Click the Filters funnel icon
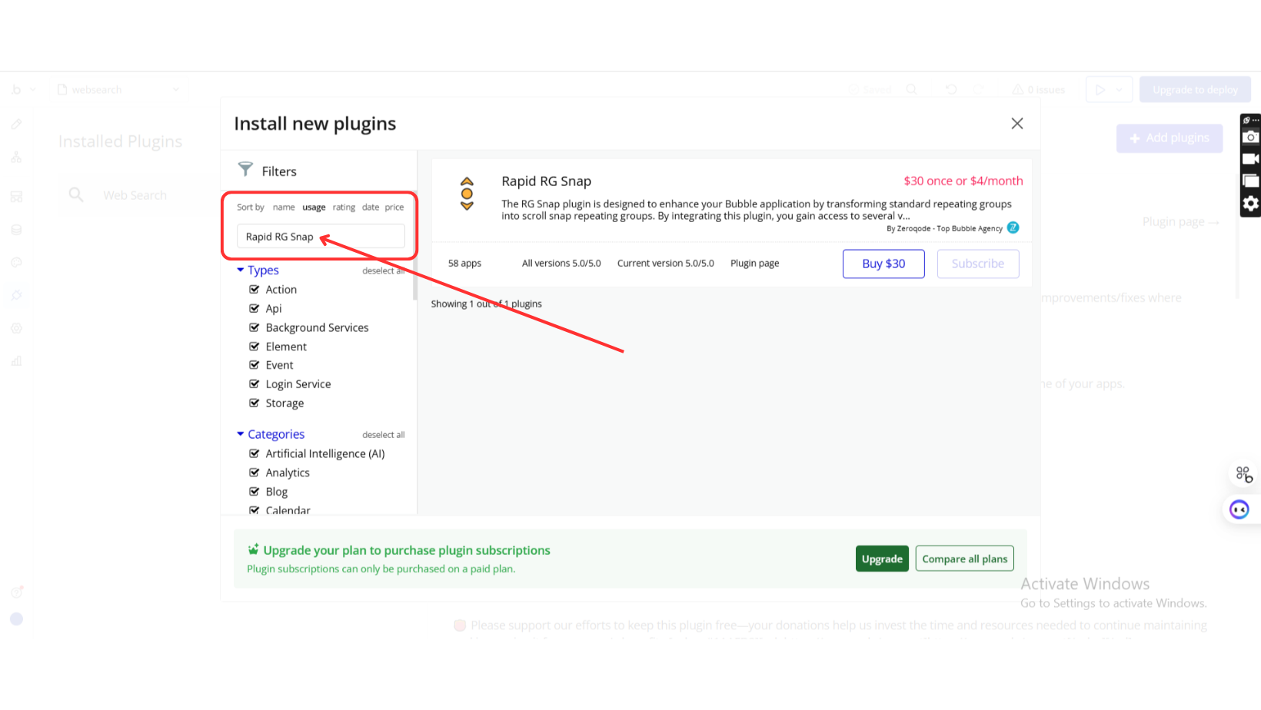The image size is (1261, 710). [x=245, y=168]
